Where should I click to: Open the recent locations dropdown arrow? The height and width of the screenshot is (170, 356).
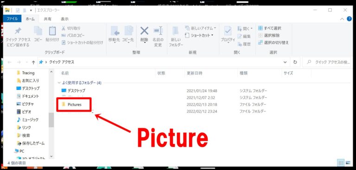(x=27, y=62)
